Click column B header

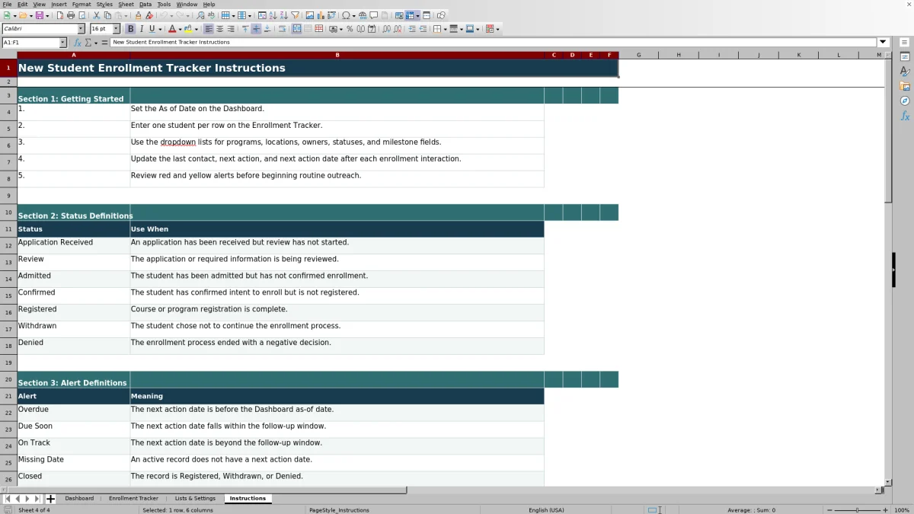[x=337, y=55]
